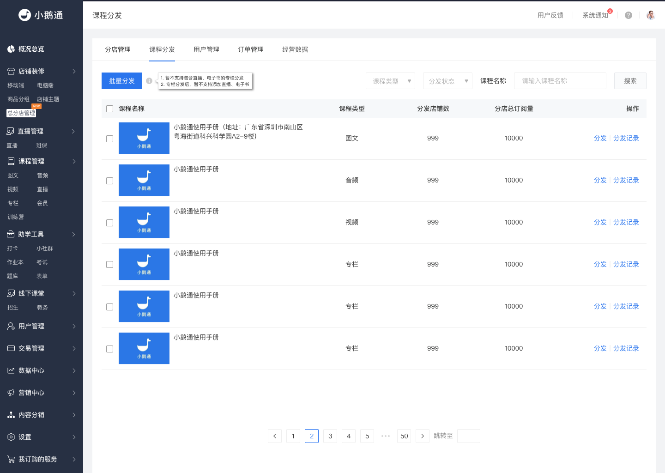Click the 店铺装修 shop icon
665x473 pixels.
[11, 71]
